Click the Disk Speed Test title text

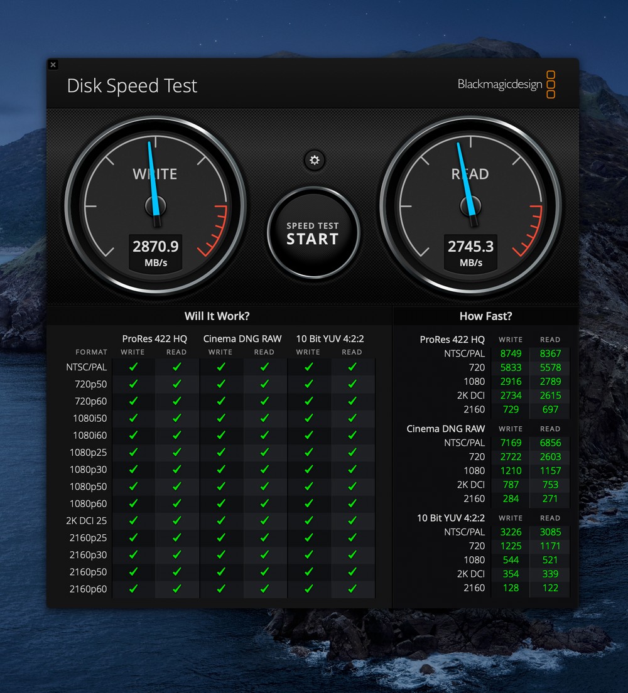click(x=132, y=86)
